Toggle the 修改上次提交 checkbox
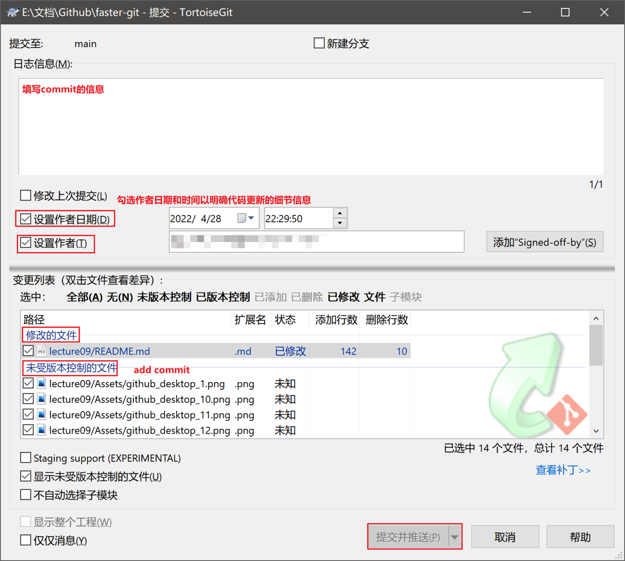Image resolution: width=625 pixels, height=561 pixels. pyautogui.click(x=26, y=196)
